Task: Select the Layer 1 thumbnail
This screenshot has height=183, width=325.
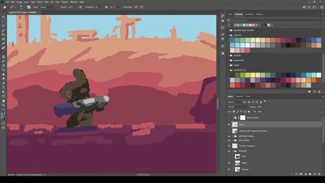Action: pyautogui.click(x=235, y=125)
